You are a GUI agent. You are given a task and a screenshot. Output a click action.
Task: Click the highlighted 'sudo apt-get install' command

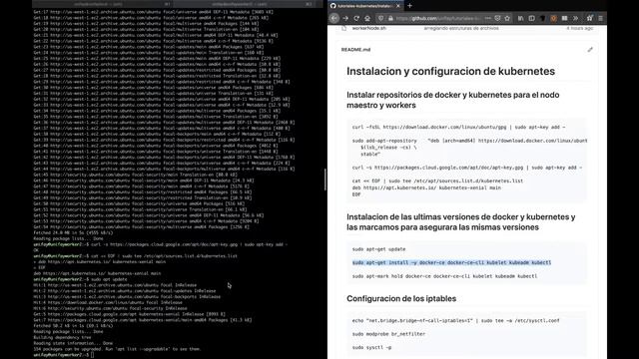point(451,262)
